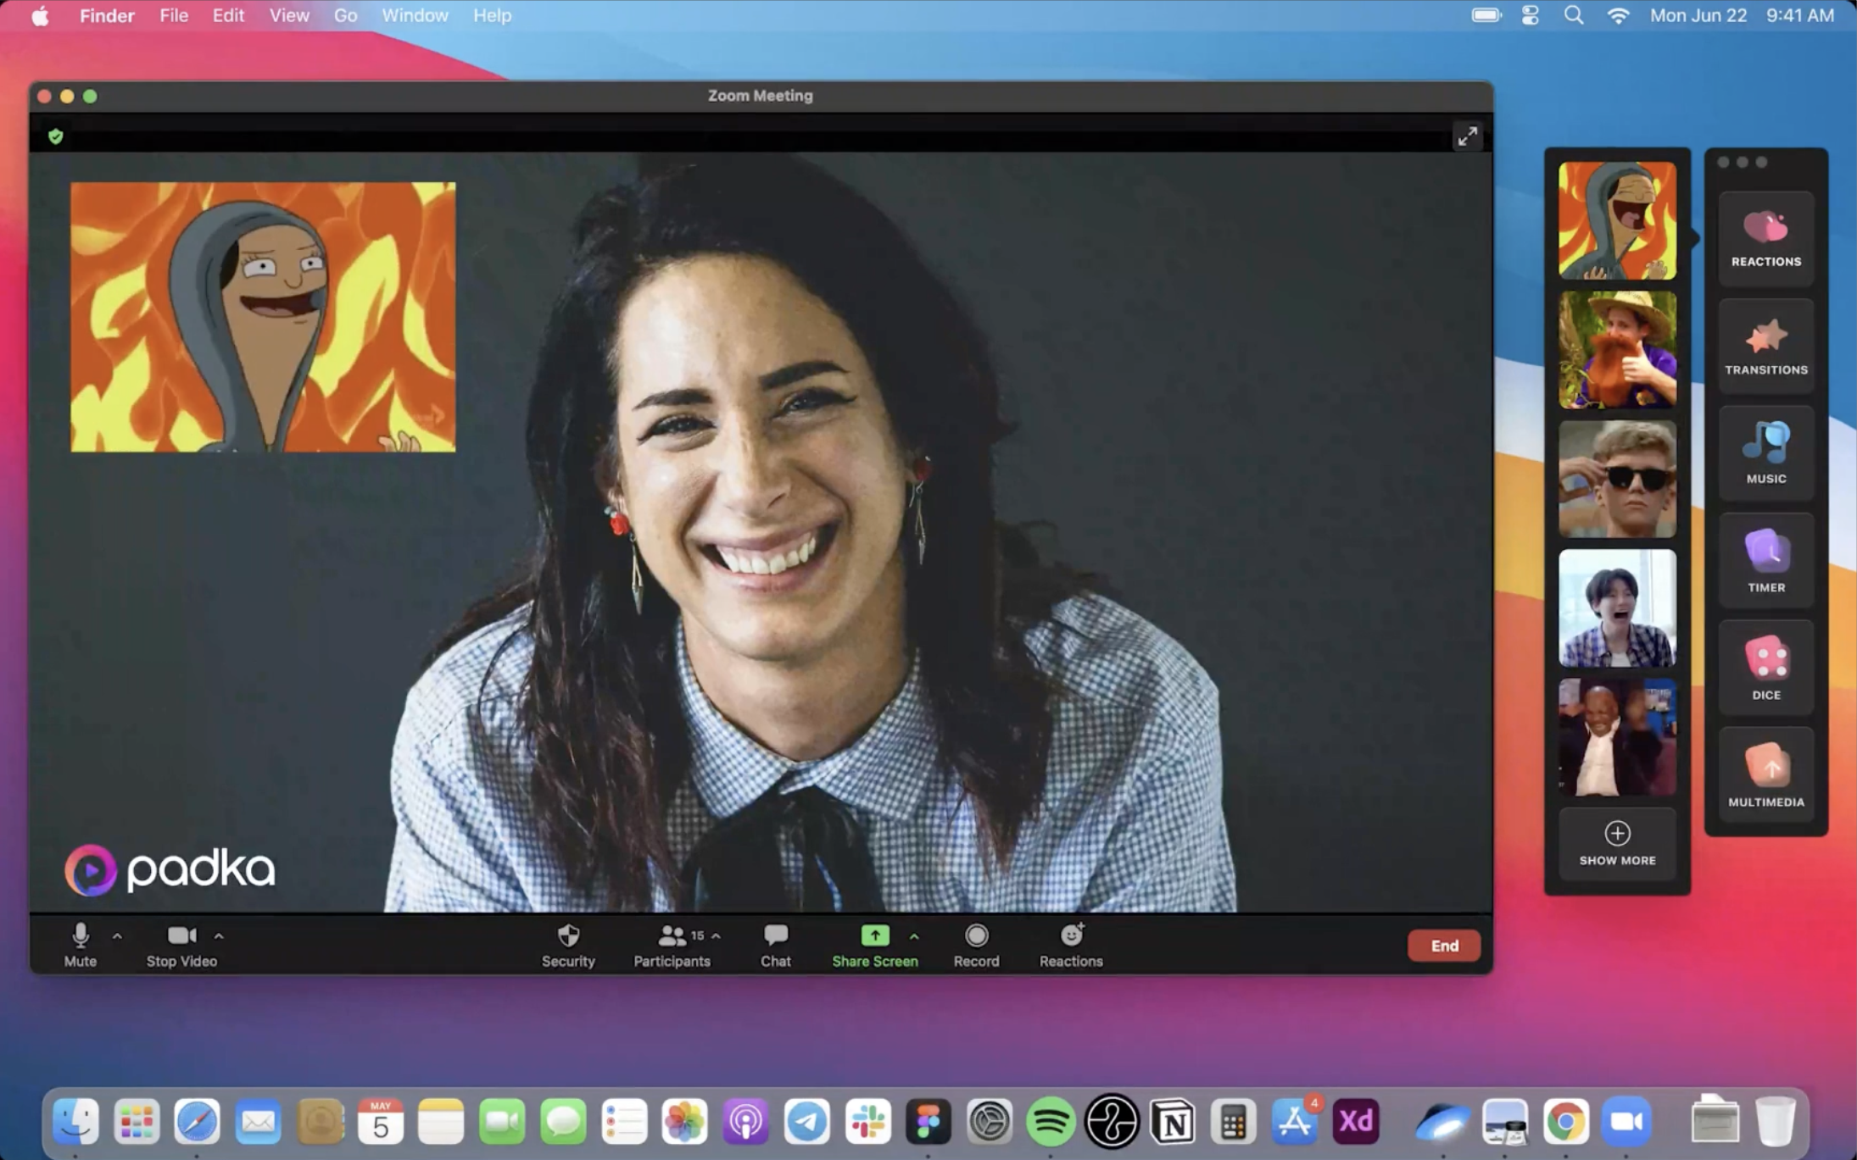The image size is (1857, 1160).
Task: Open the Reactions panel in the sidebar
Action: tap(1765, 239)
